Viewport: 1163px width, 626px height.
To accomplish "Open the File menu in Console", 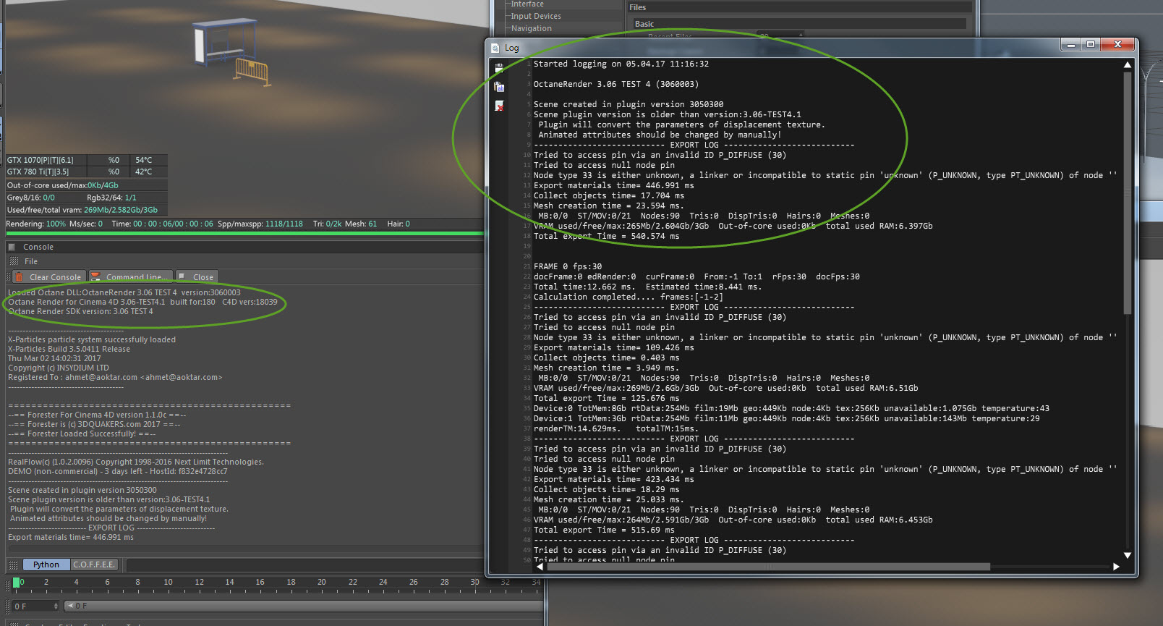I will pos(31,261).
